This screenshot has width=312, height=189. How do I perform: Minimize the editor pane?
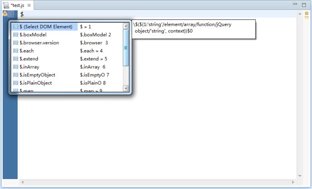coord(295,4)
